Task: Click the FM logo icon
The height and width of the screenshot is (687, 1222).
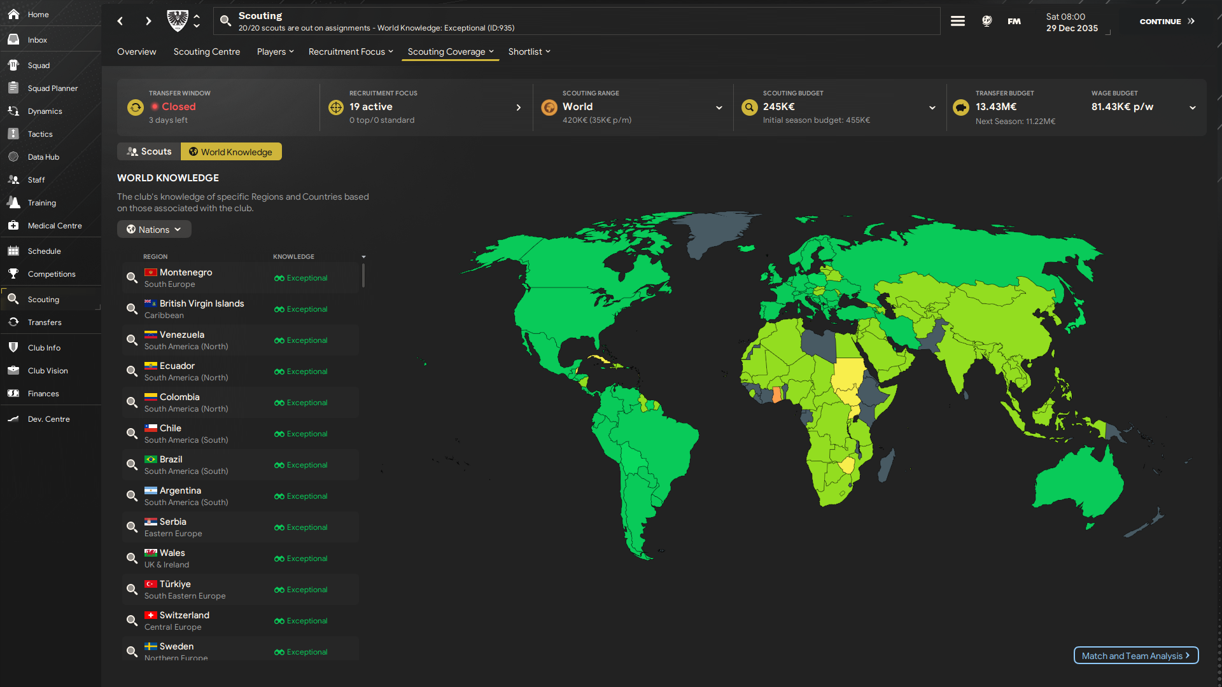Action: point(1015,21)
